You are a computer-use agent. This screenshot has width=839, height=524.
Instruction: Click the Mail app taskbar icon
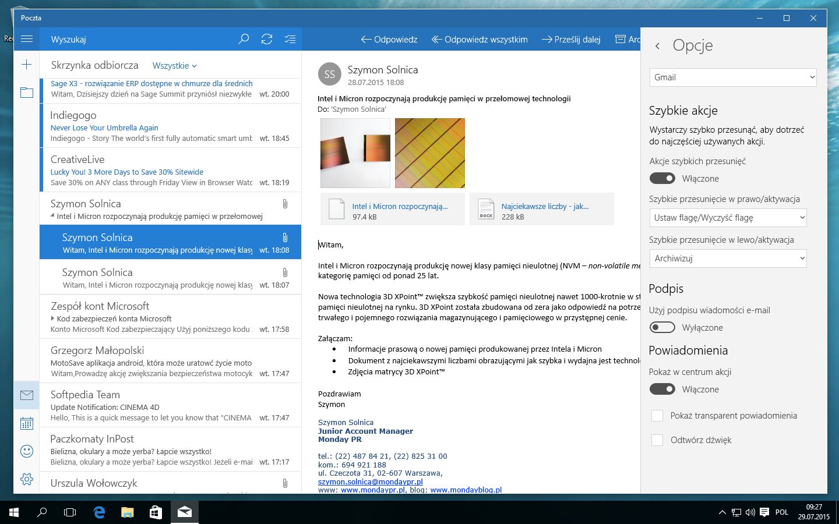click(x=184, y=512)
